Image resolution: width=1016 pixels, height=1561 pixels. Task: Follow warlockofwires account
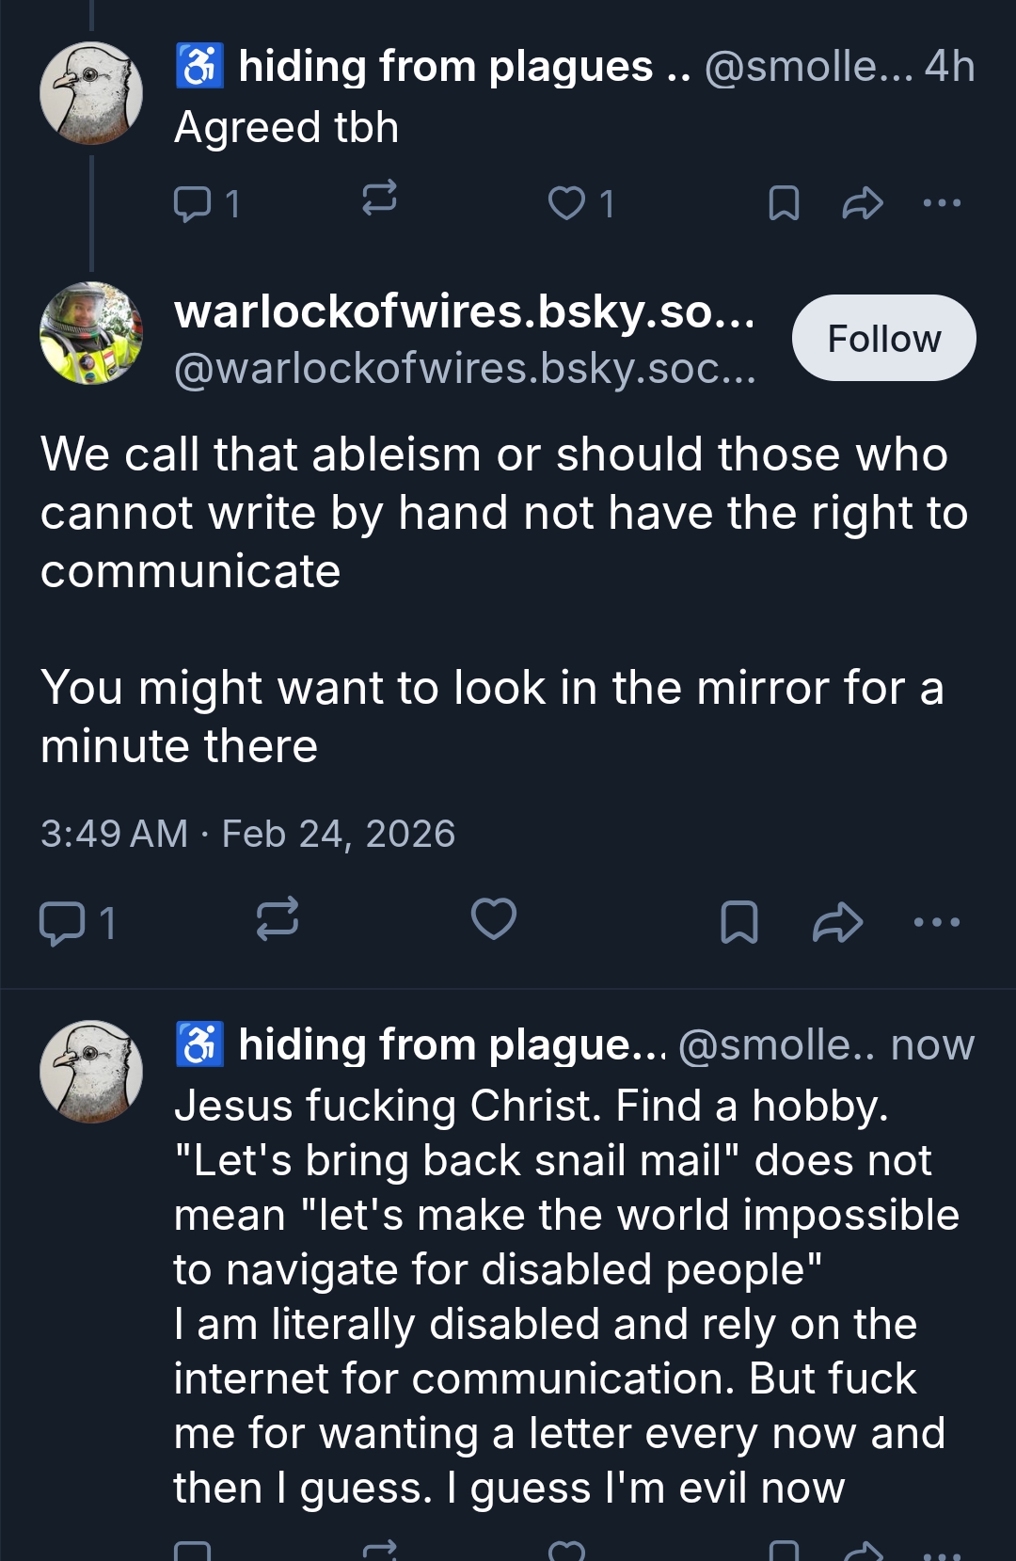(x=883, y=339)
